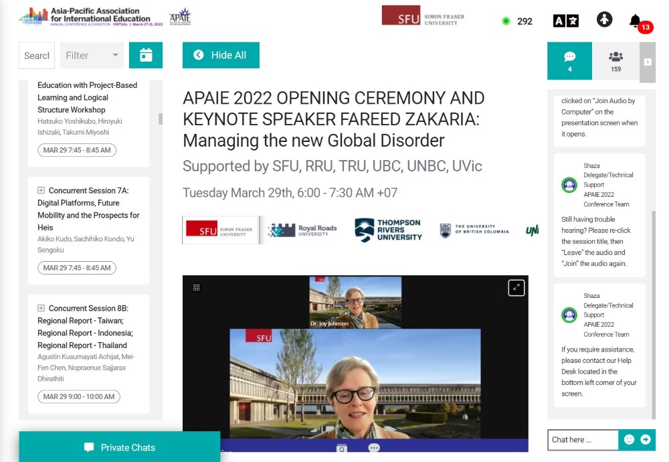Image resolution: width=669 pixels, height=462 pixels.
Task: Open the accessibility options icon
Action: [604, 20]
